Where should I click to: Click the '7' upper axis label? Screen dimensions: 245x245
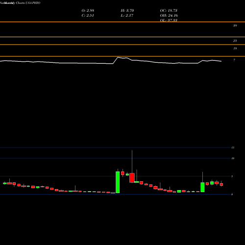pos(234,60)
